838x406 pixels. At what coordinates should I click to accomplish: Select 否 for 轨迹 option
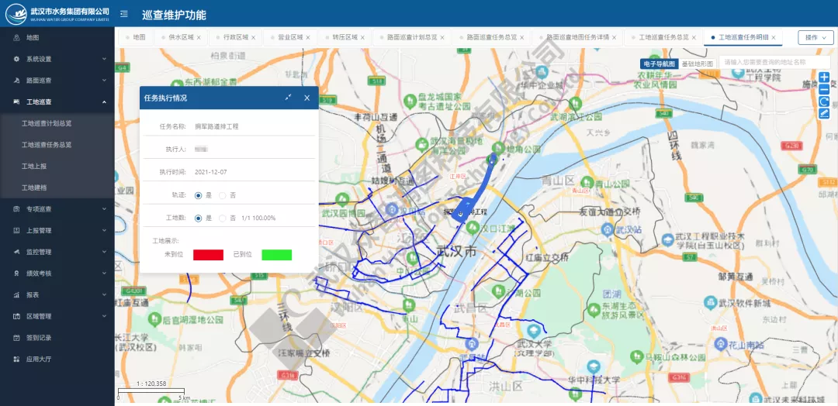pos(223,195)
